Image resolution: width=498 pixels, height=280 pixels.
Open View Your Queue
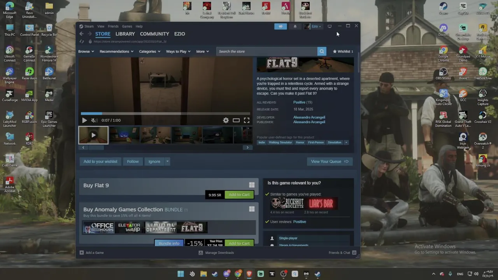point(330,161)
